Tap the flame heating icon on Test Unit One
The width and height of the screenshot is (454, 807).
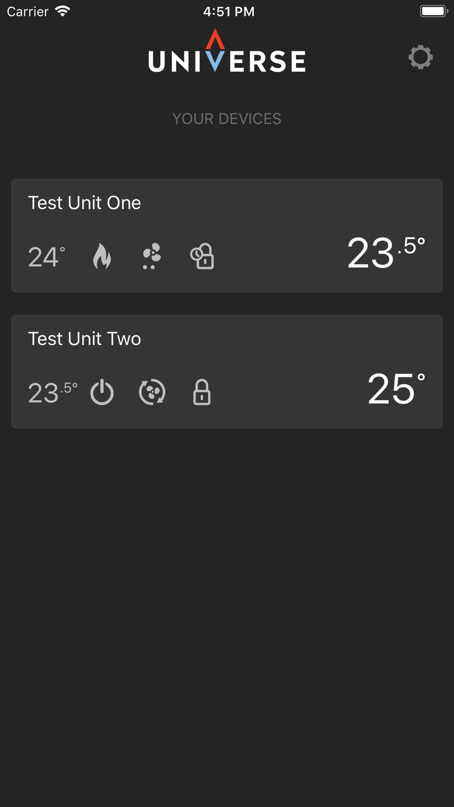102,256
